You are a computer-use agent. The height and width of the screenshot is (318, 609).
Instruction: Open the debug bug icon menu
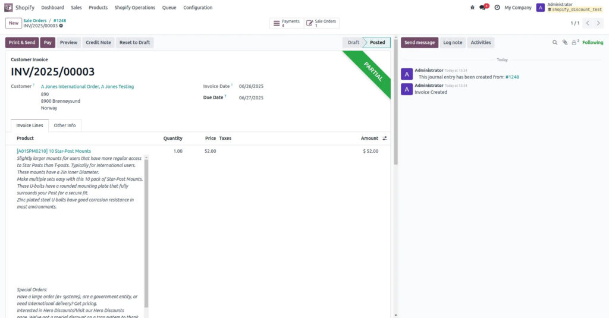coord(472,8)
